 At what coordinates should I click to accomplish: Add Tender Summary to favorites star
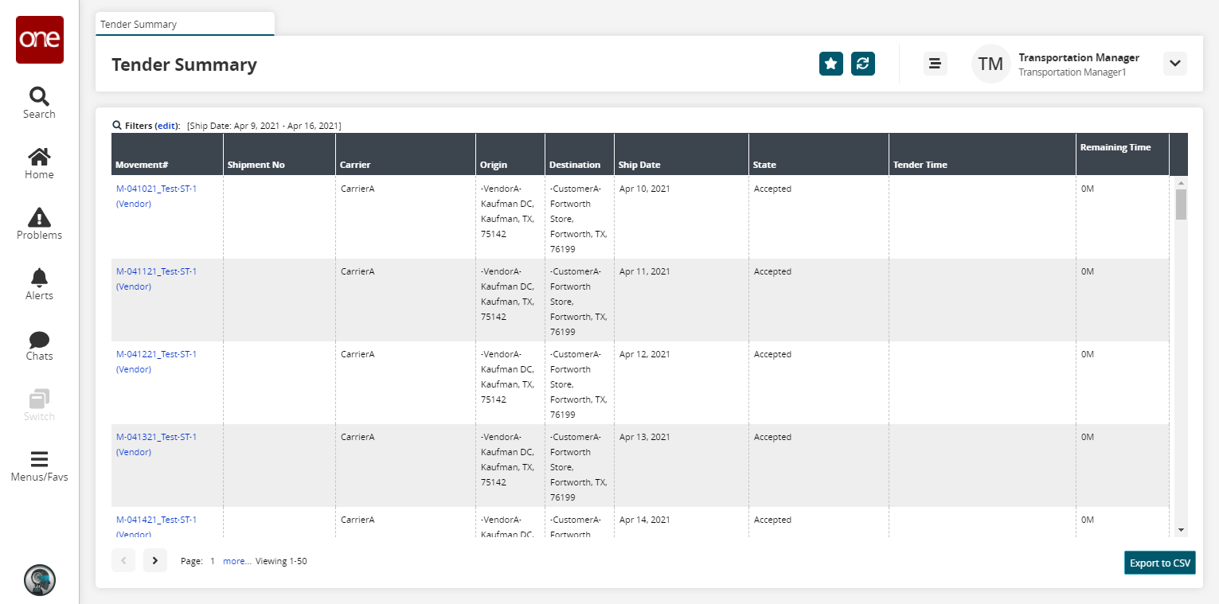831,64
